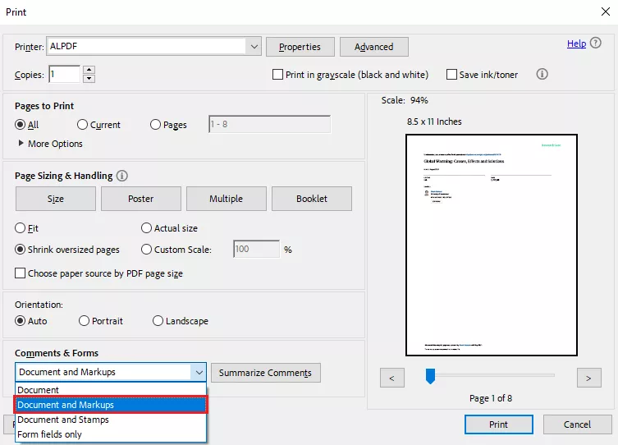Select the Current page radio button

coord(82,125)
